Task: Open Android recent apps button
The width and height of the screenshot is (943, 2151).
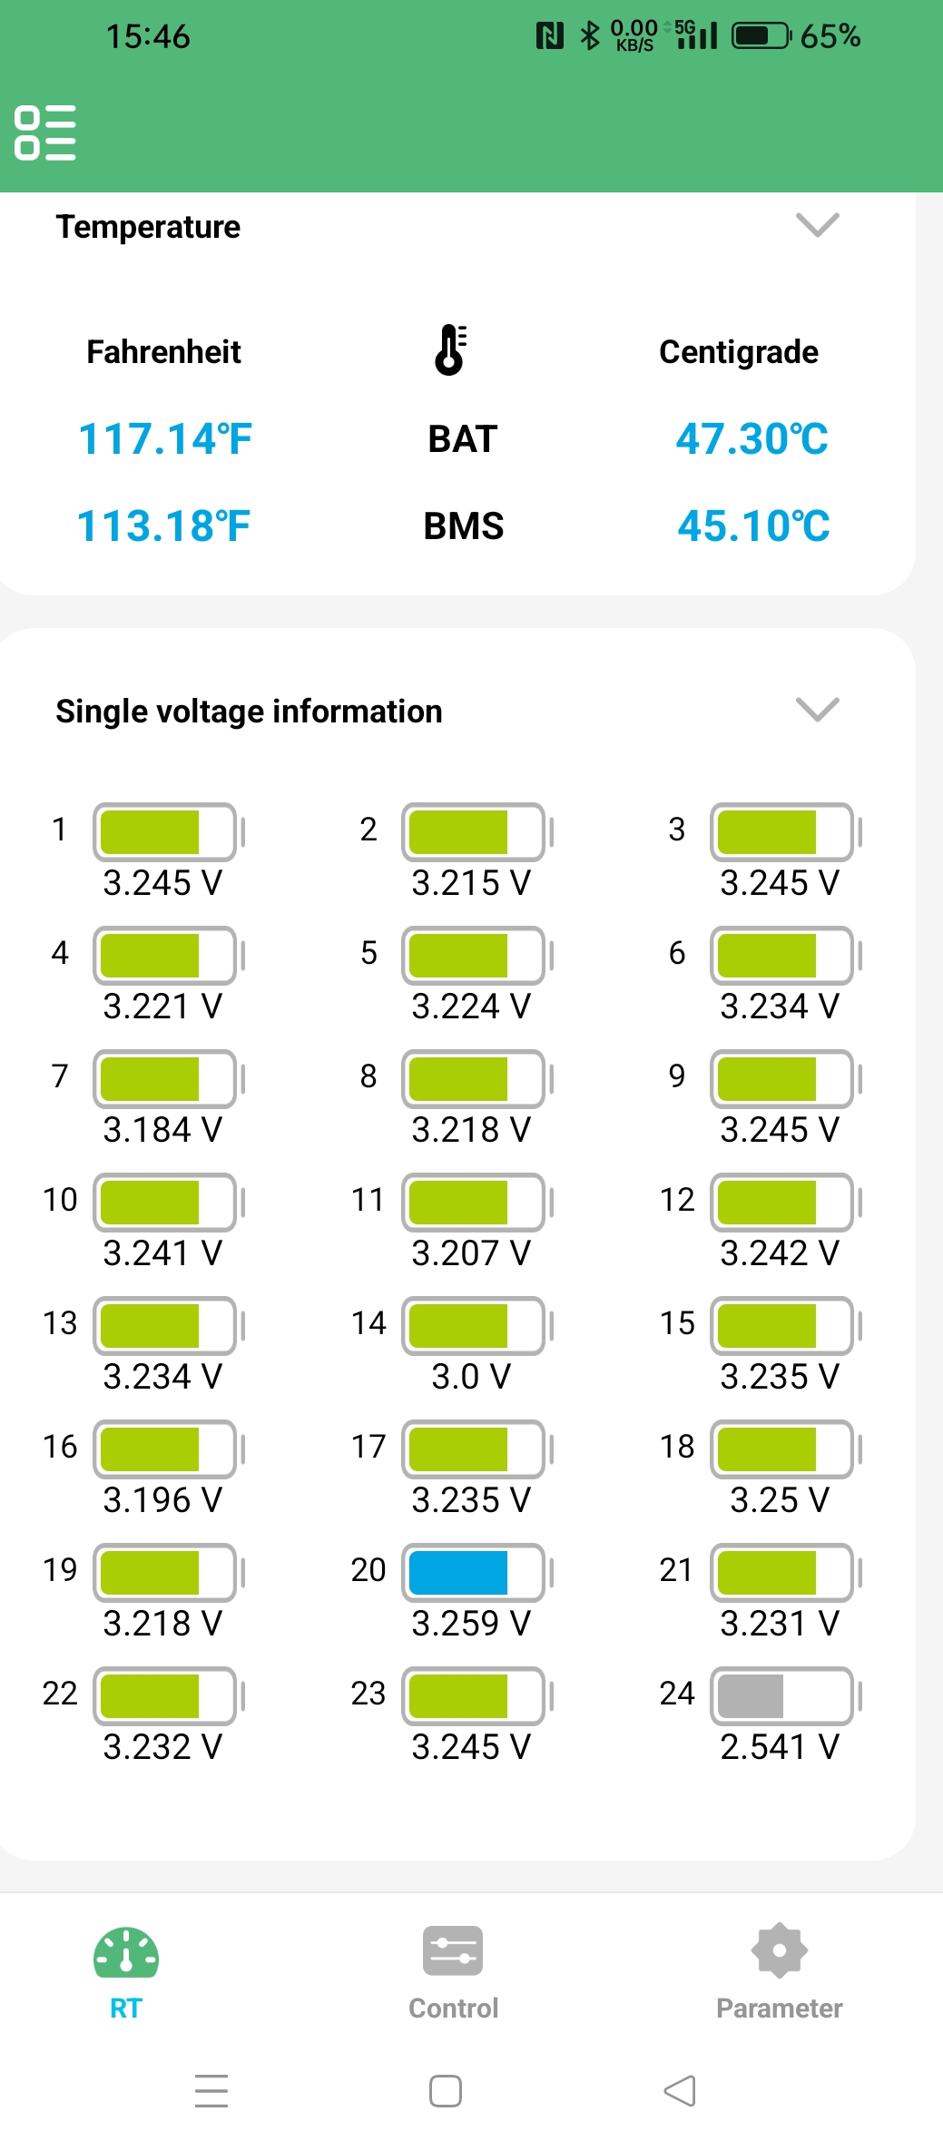Action: tap(211, 2091)
